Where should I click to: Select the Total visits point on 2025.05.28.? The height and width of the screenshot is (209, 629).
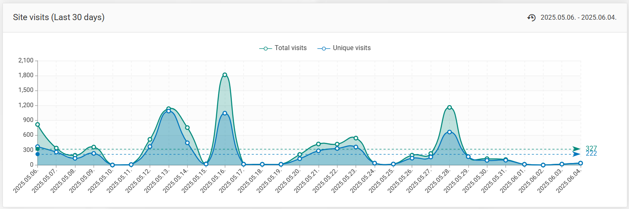(x=449, y=107)
